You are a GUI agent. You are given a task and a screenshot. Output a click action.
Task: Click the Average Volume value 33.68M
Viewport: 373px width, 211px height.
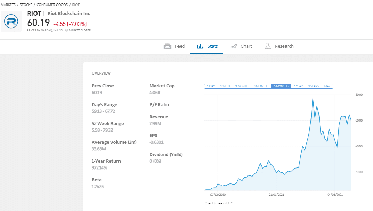(x=99, y=149)
